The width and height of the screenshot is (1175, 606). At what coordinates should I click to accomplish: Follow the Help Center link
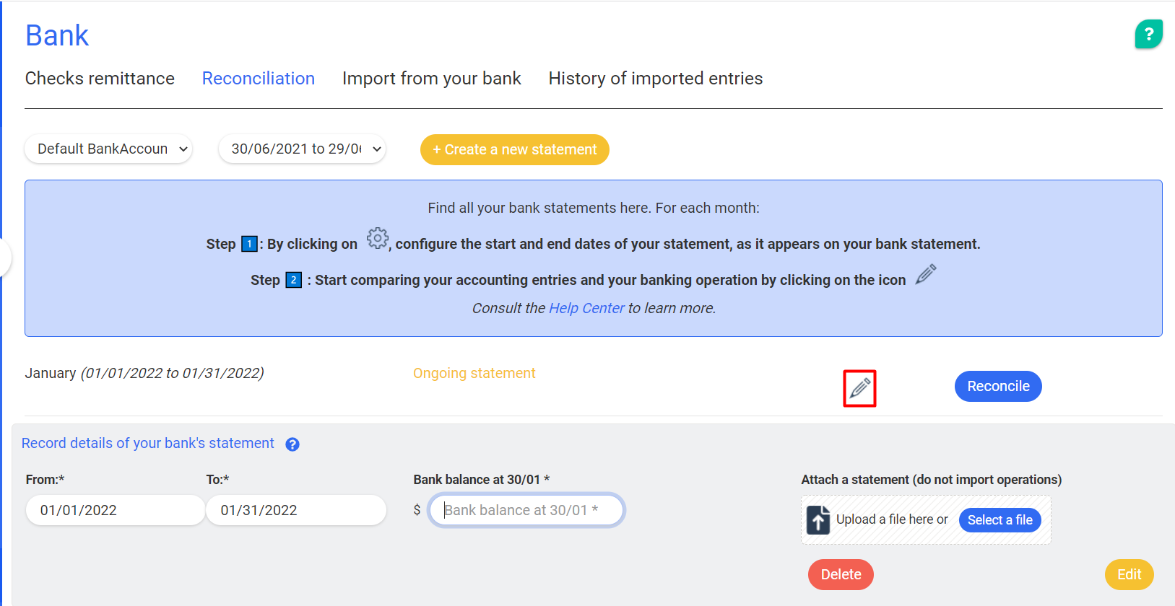[586, 309]
